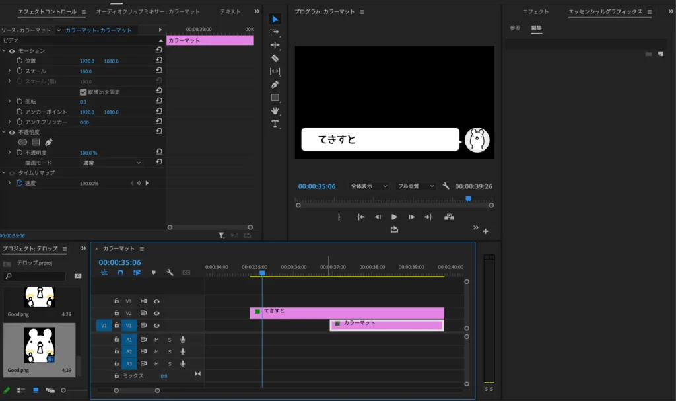The width and height of the screenshot is (676, 401).
Task: Select the Razor tool in the toolbar
Action: tap(275, 58)
